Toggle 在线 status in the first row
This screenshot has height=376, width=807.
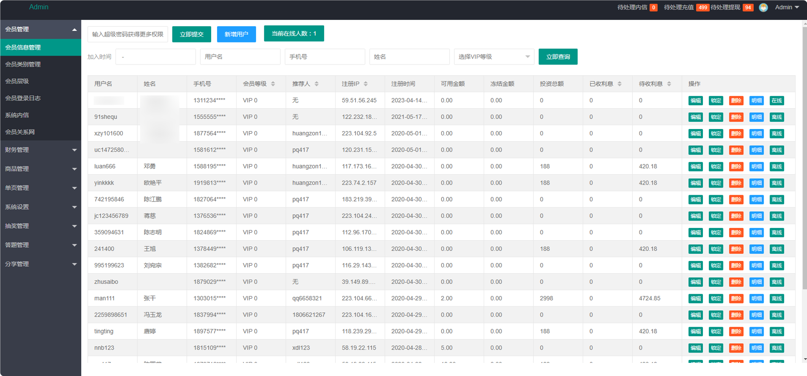click(x=776, y=101)
